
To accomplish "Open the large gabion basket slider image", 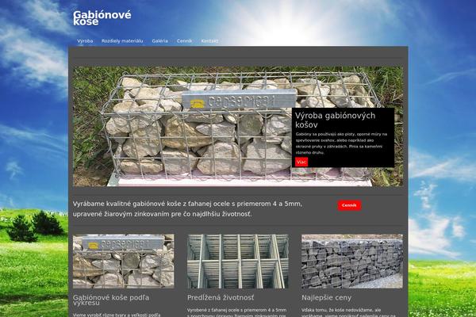I will (238, 126).
